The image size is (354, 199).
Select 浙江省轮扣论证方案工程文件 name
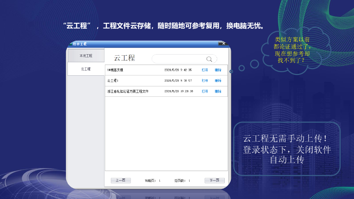(x=128, y=91)
